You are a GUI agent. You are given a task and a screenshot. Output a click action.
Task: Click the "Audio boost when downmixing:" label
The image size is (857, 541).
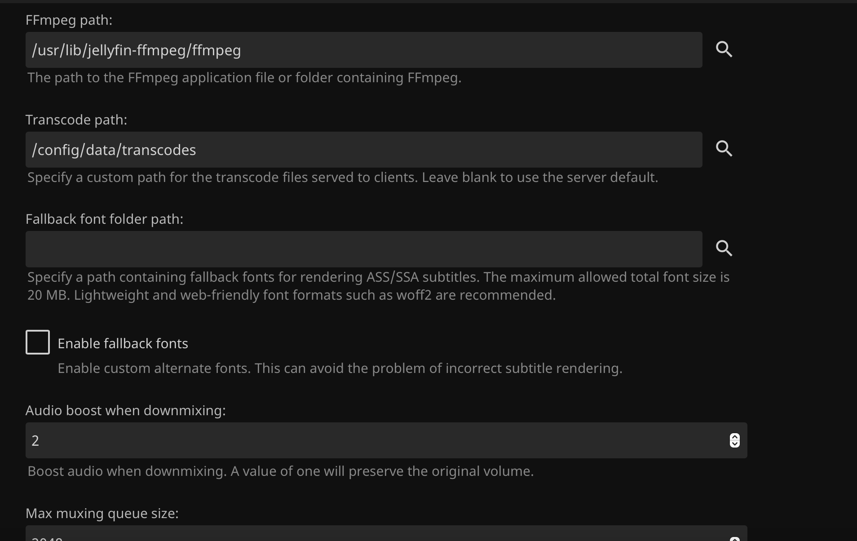tap(125, 411)
